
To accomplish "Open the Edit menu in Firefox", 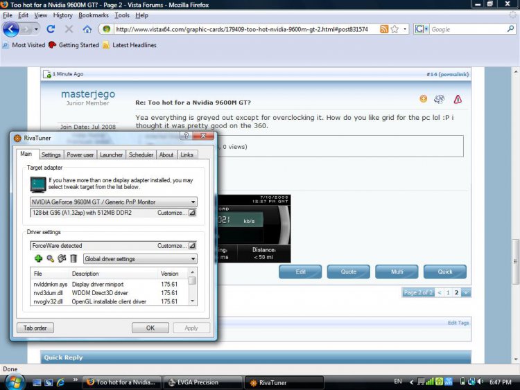I will click(23, 15).
